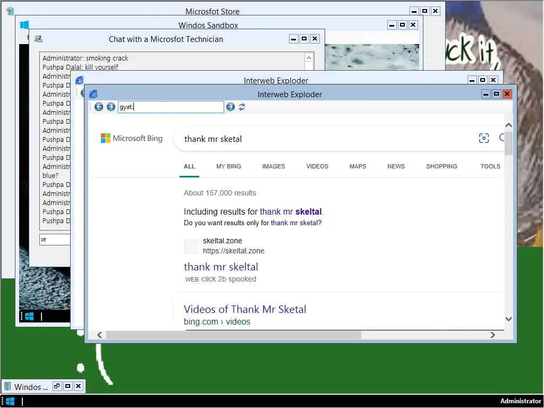Open Bing visual search camera icon

(483, 138)
